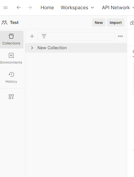This screenshot has width=134, height=177.
Task: Click the configure sidebar apps icon
Action: [11, 97]
